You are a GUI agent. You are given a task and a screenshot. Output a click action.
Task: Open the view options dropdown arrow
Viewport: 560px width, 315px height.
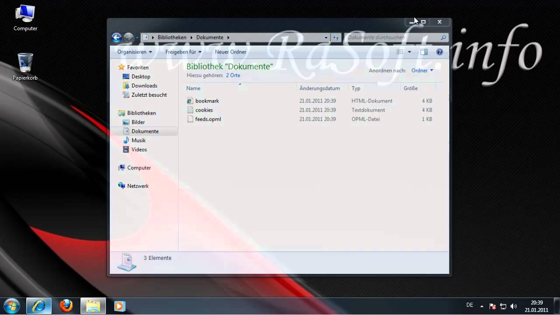[x=409, y=52]
